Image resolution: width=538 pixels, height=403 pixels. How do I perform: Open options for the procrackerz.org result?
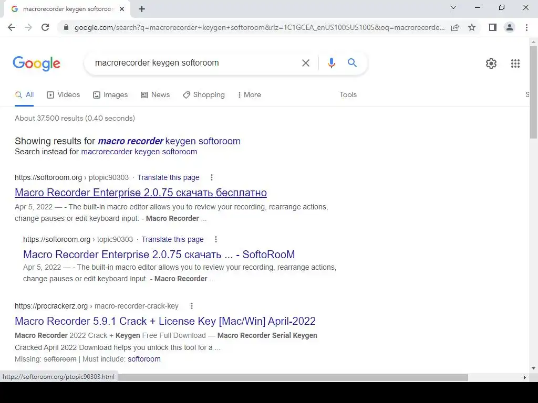192,306
